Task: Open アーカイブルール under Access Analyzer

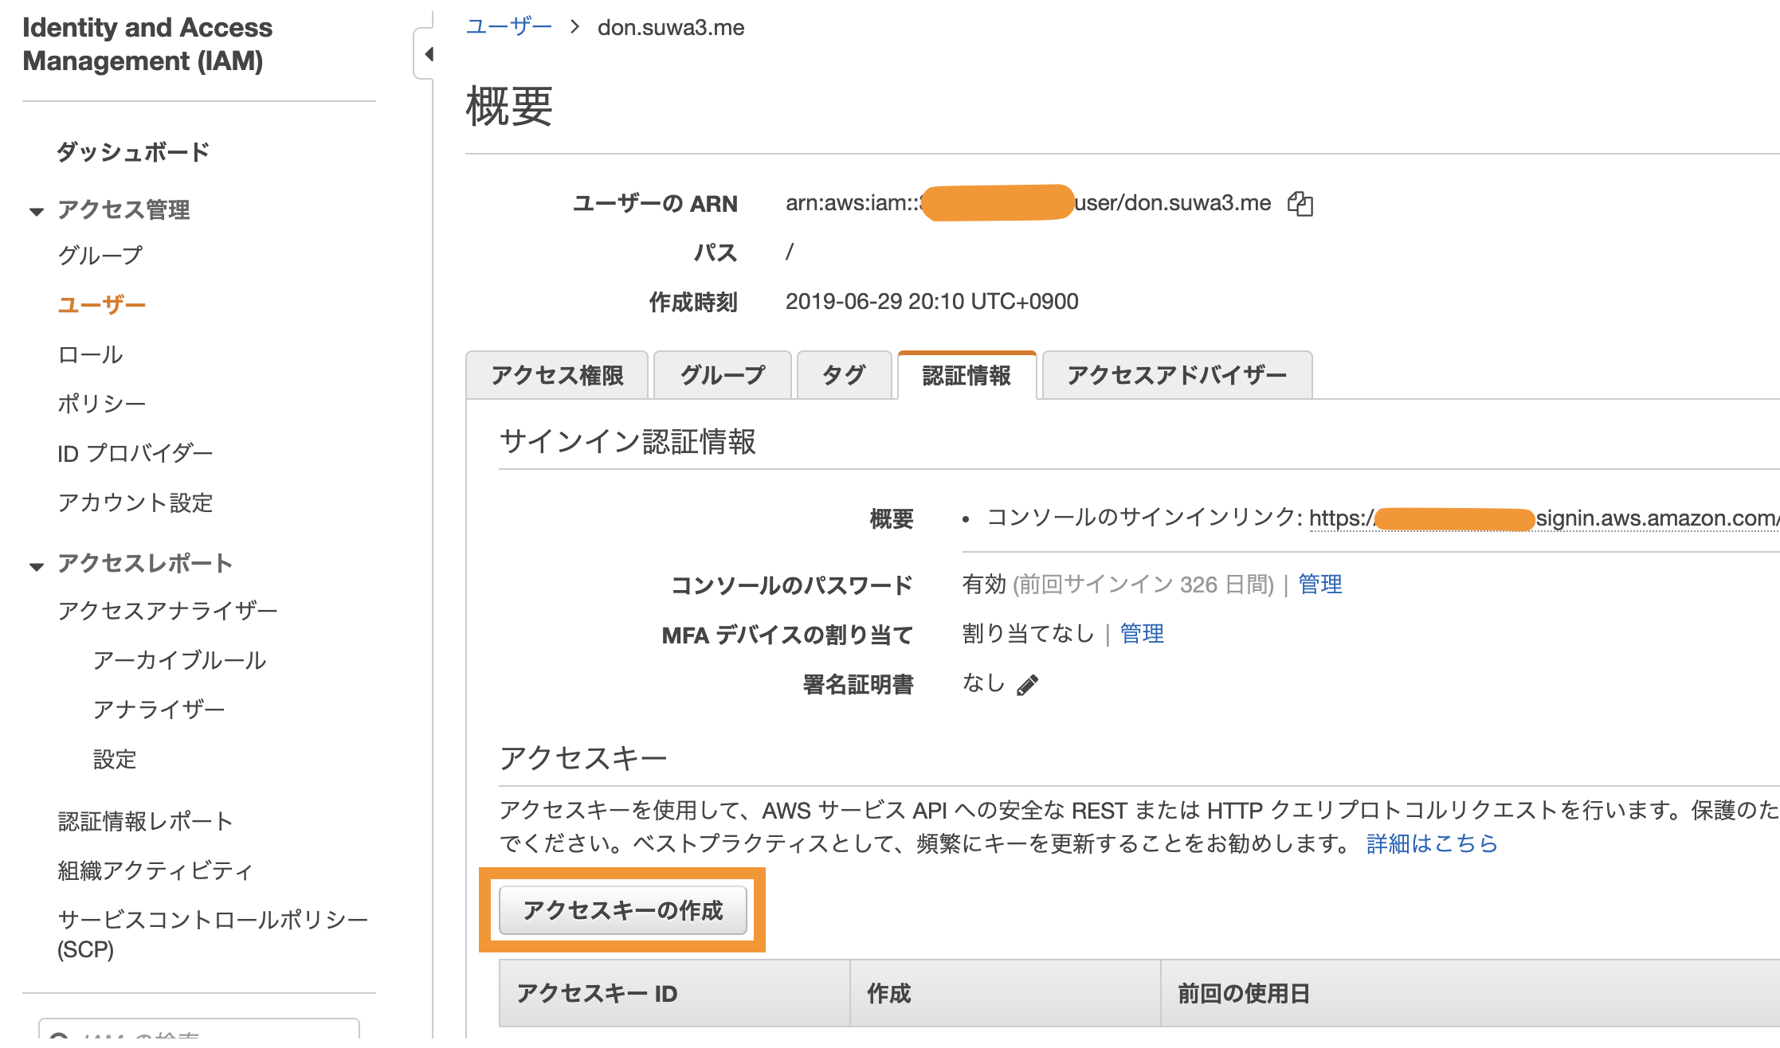Action: click(x=180, y=660)
